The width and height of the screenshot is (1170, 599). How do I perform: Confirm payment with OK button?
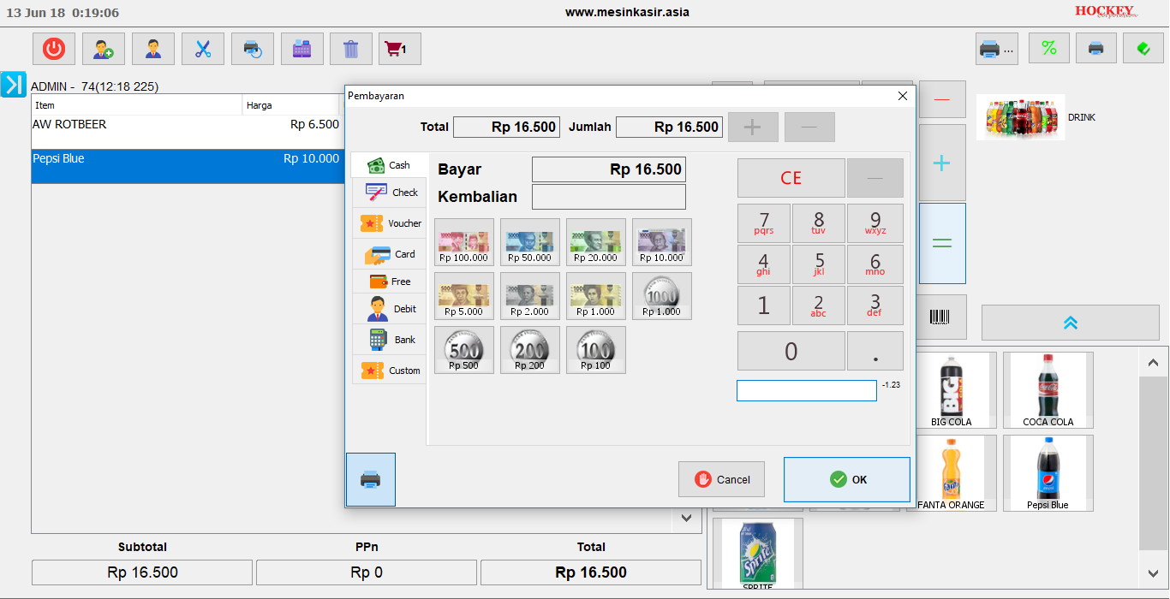847,479
